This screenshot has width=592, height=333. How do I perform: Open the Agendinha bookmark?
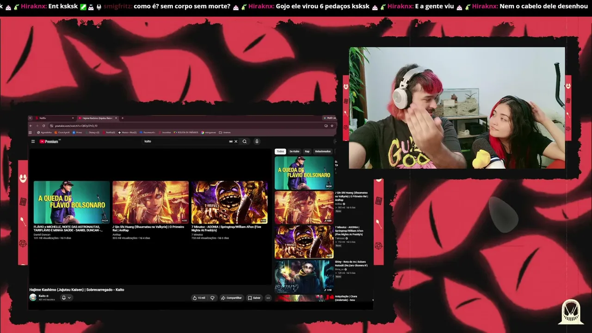click(45, 133)
